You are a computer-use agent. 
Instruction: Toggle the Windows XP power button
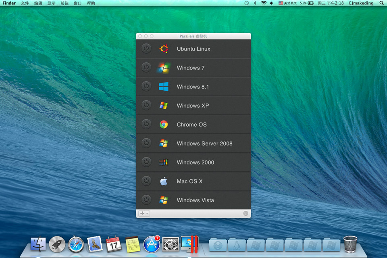[x=146, y=105]
